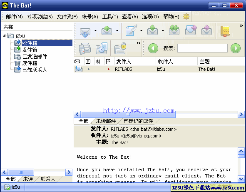Click the 名称 folder pane header
246x192 pixels.
(x=37, y=27)
